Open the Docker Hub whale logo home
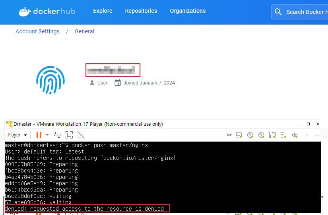This screenshot has height=215, width=328. coord(47,12)
